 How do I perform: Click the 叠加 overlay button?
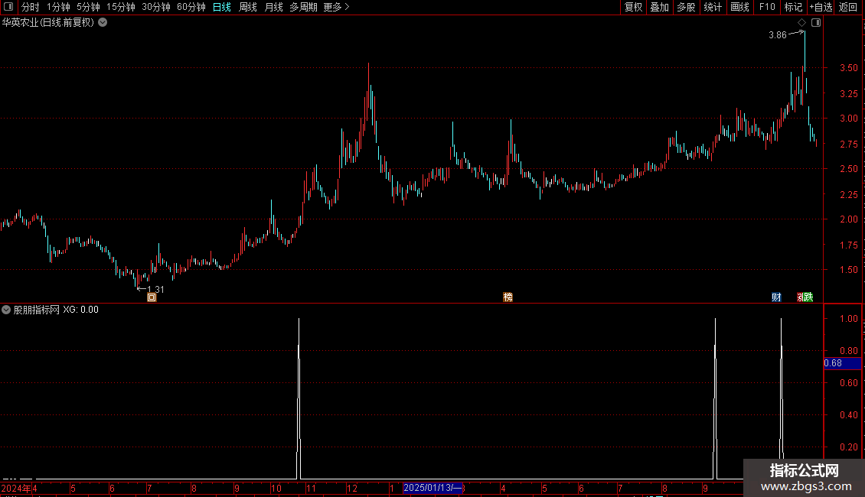tap(659, 7)
